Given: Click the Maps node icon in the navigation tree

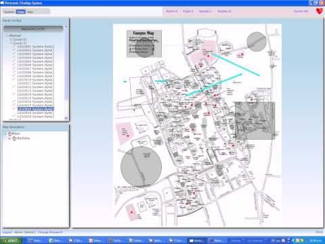Looking at the screenshot, I should pos(9,134).
